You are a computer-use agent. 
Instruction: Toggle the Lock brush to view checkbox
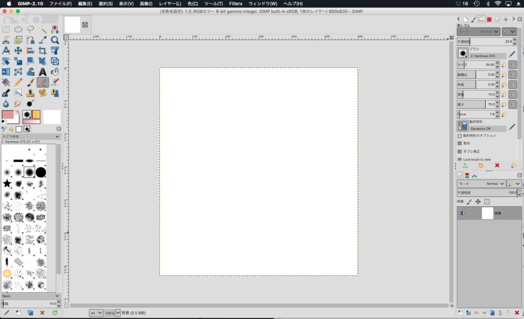[x=460, y=159]
